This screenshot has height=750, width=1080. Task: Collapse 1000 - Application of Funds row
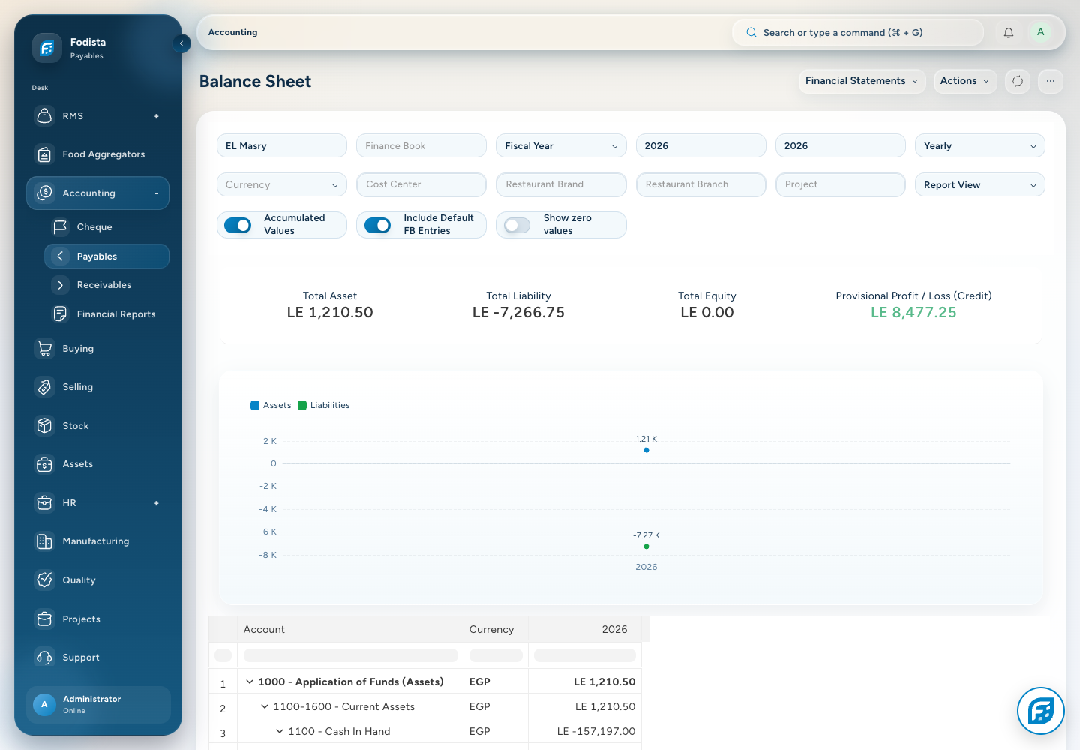[250, 682]
